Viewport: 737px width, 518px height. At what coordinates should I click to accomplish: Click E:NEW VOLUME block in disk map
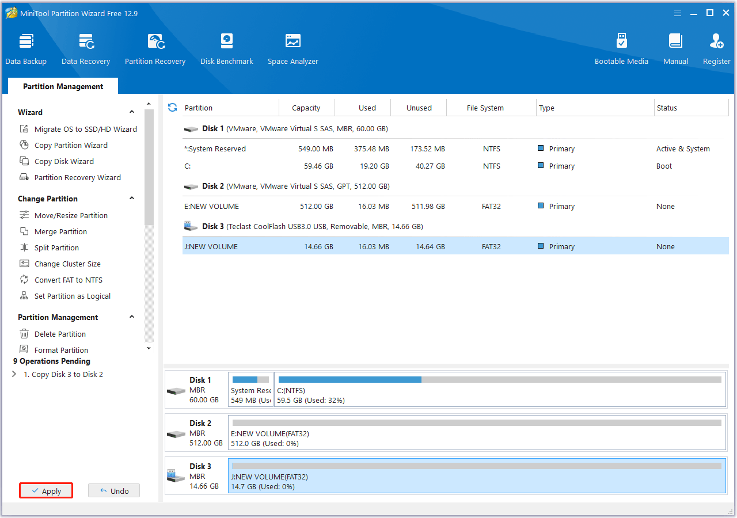pos(477,433)
